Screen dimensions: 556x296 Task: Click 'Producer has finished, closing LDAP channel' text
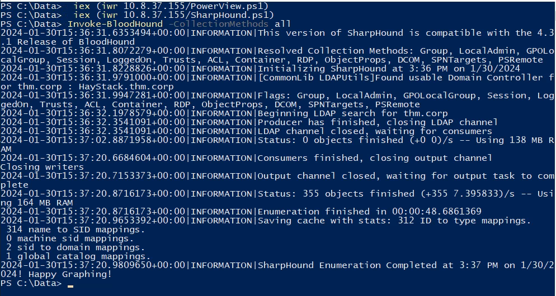click(378, 122)
